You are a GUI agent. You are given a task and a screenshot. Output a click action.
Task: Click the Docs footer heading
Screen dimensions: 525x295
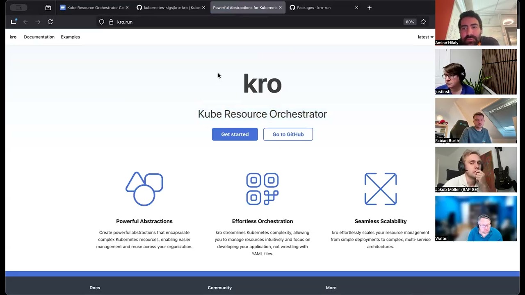pos(95,288)
